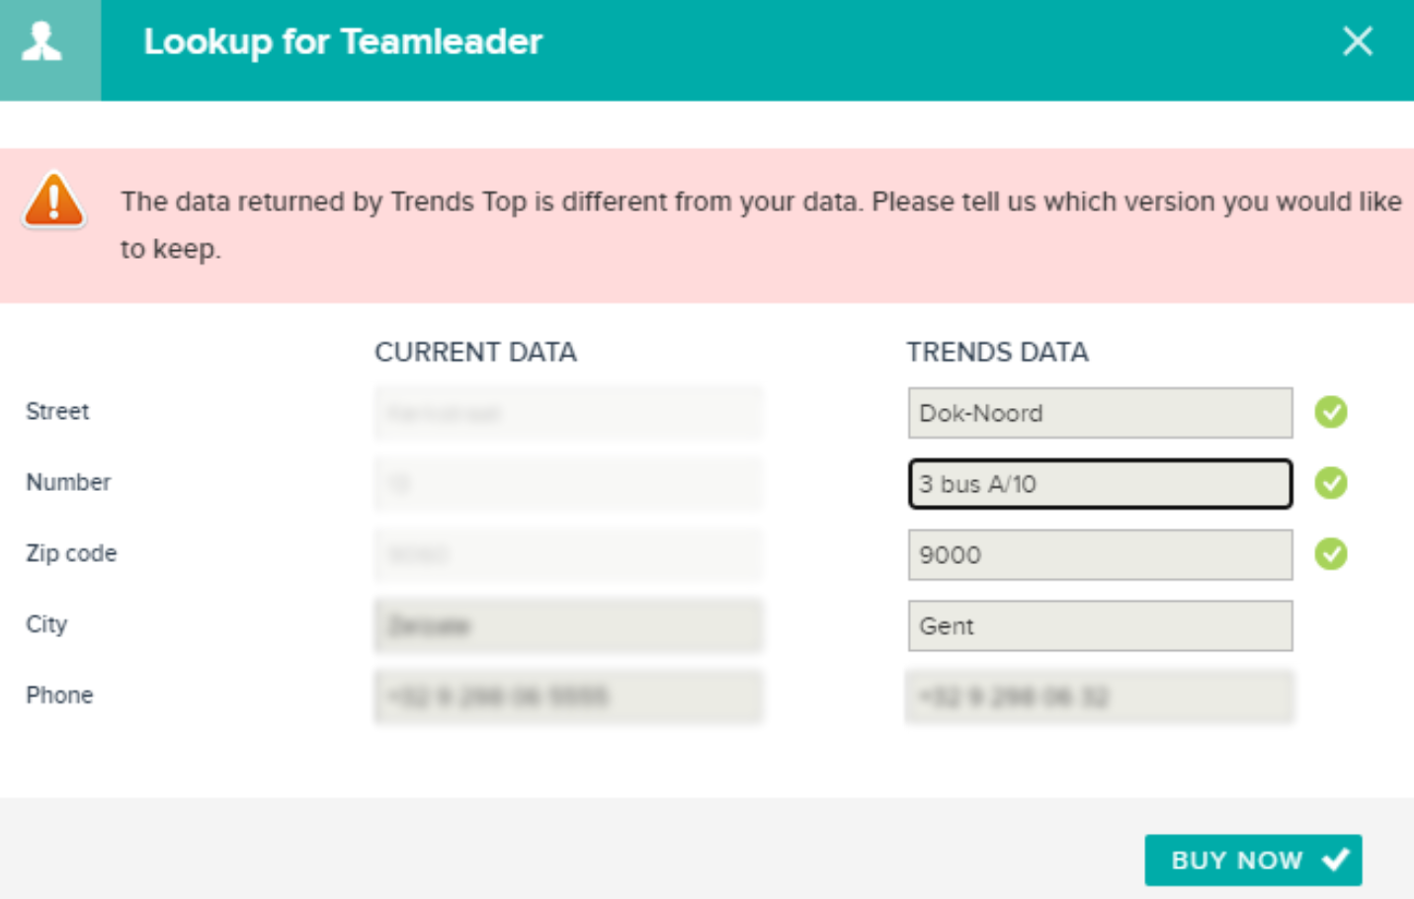Viewport: 1414px width, 899px height.
Task: Select the Trends street field Dok-Noord
Action: [x=1100, y=413]
